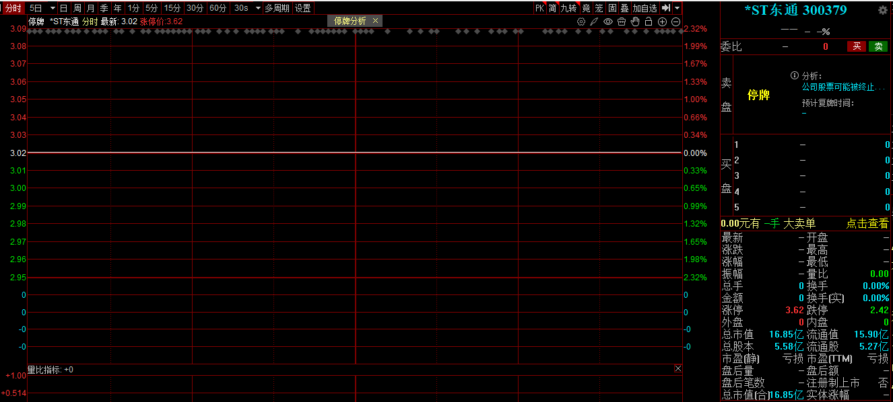Switch to the 分时 tab
Screen dimensions: 893x402
13,8
